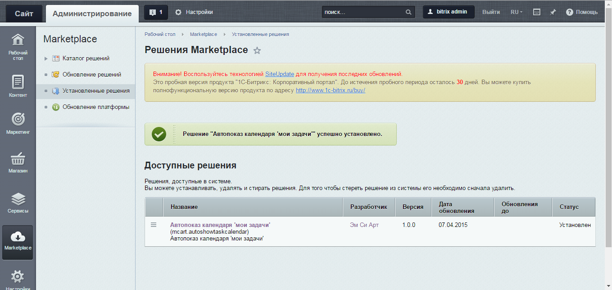Switch to the Сайт tab
Viewport: 612px width, 290px height.
[x=24, y=14]
